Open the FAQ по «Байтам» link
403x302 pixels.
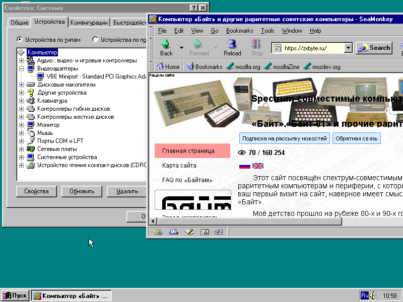(187, 180)
